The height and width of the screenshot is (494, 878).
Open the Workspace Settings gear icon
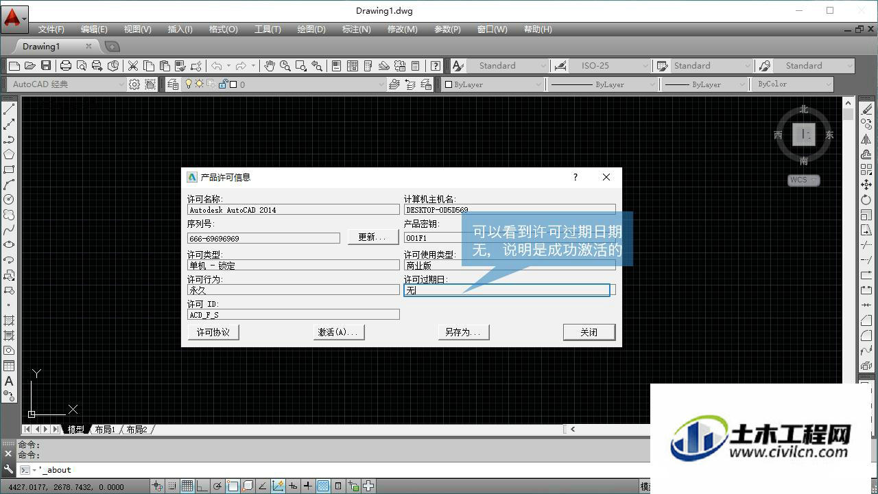[x=134, y=84]
